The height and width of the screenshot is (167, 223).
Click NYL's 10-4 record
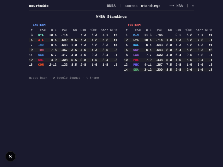(x=53, y=35)
